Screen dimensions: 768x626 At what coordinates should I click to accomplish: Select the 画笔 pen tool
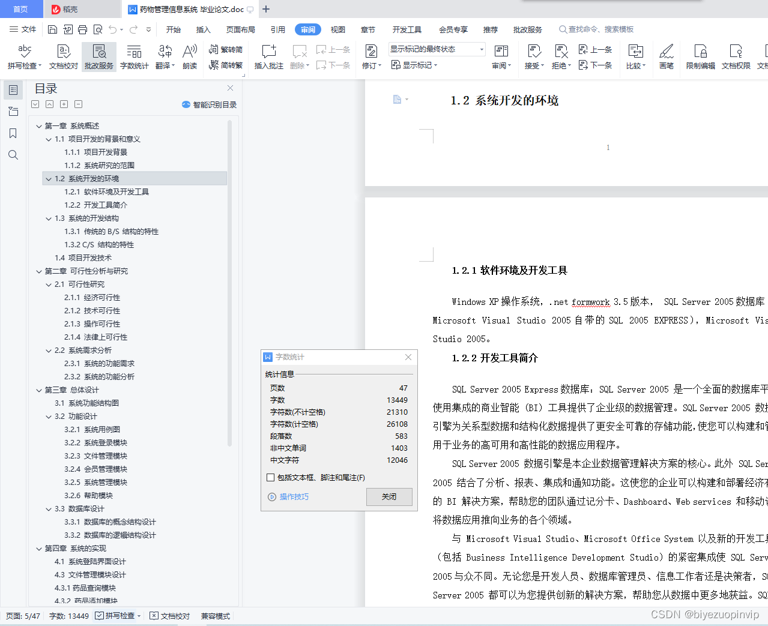click(666, 56)
